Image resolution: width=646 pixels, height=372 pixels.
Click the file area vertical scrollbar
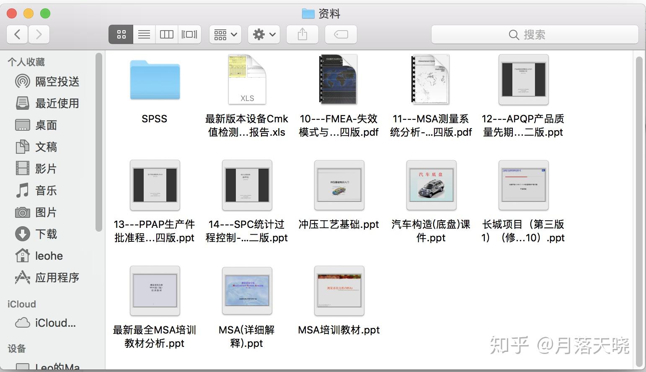coord(639,211)
